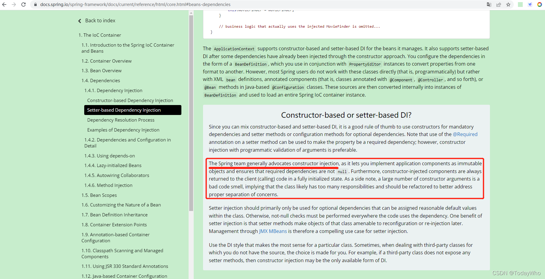Click the sidebar scrollbar up arrow

pos(191,13)
